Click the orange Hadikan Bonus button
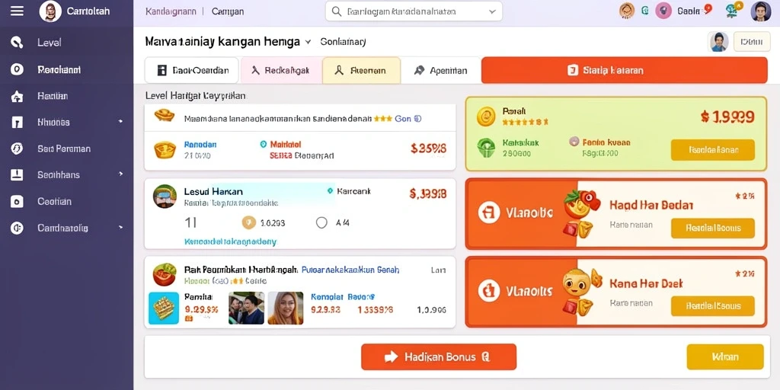Image resolution: width=780 pixels, height=390 pixels. tap(439, 356)
